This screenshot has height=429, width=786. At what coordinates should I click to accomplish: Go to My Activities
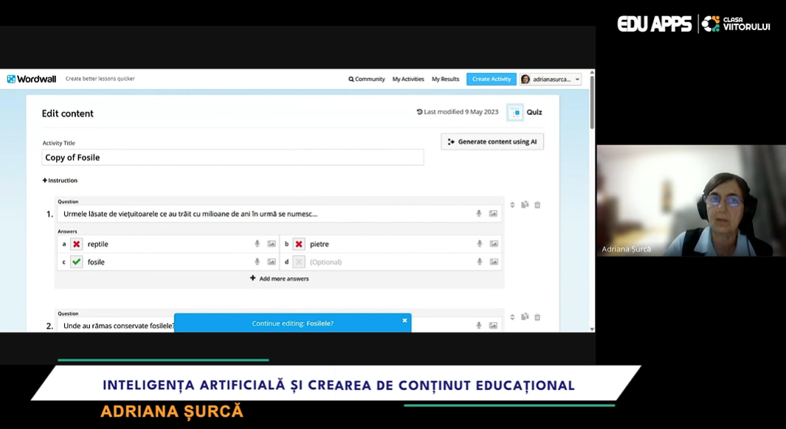tap(408, 79)
